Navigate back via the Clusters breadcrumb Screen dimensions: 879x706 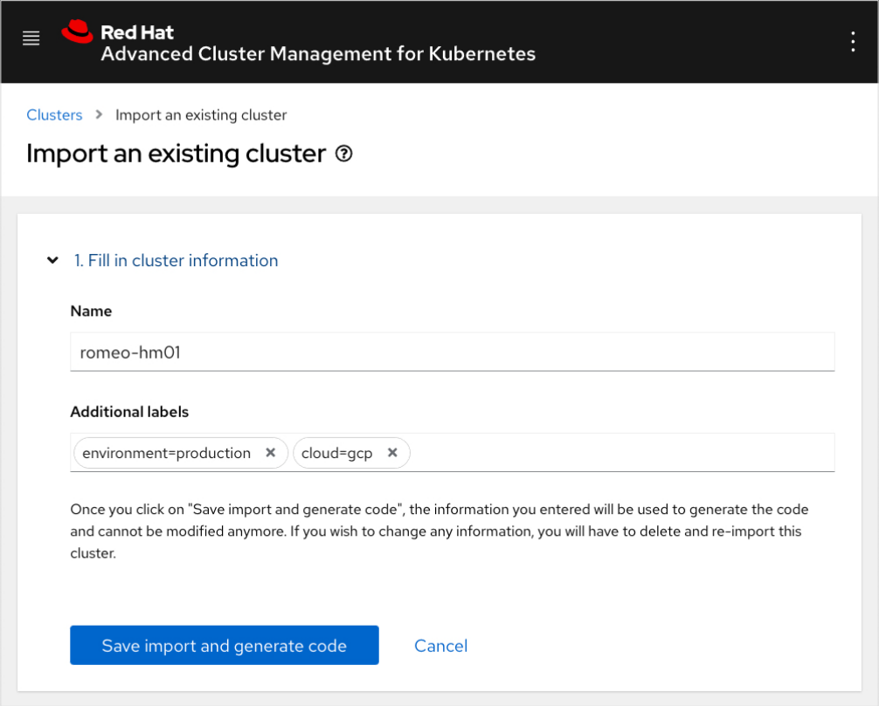tap(54, 114)
